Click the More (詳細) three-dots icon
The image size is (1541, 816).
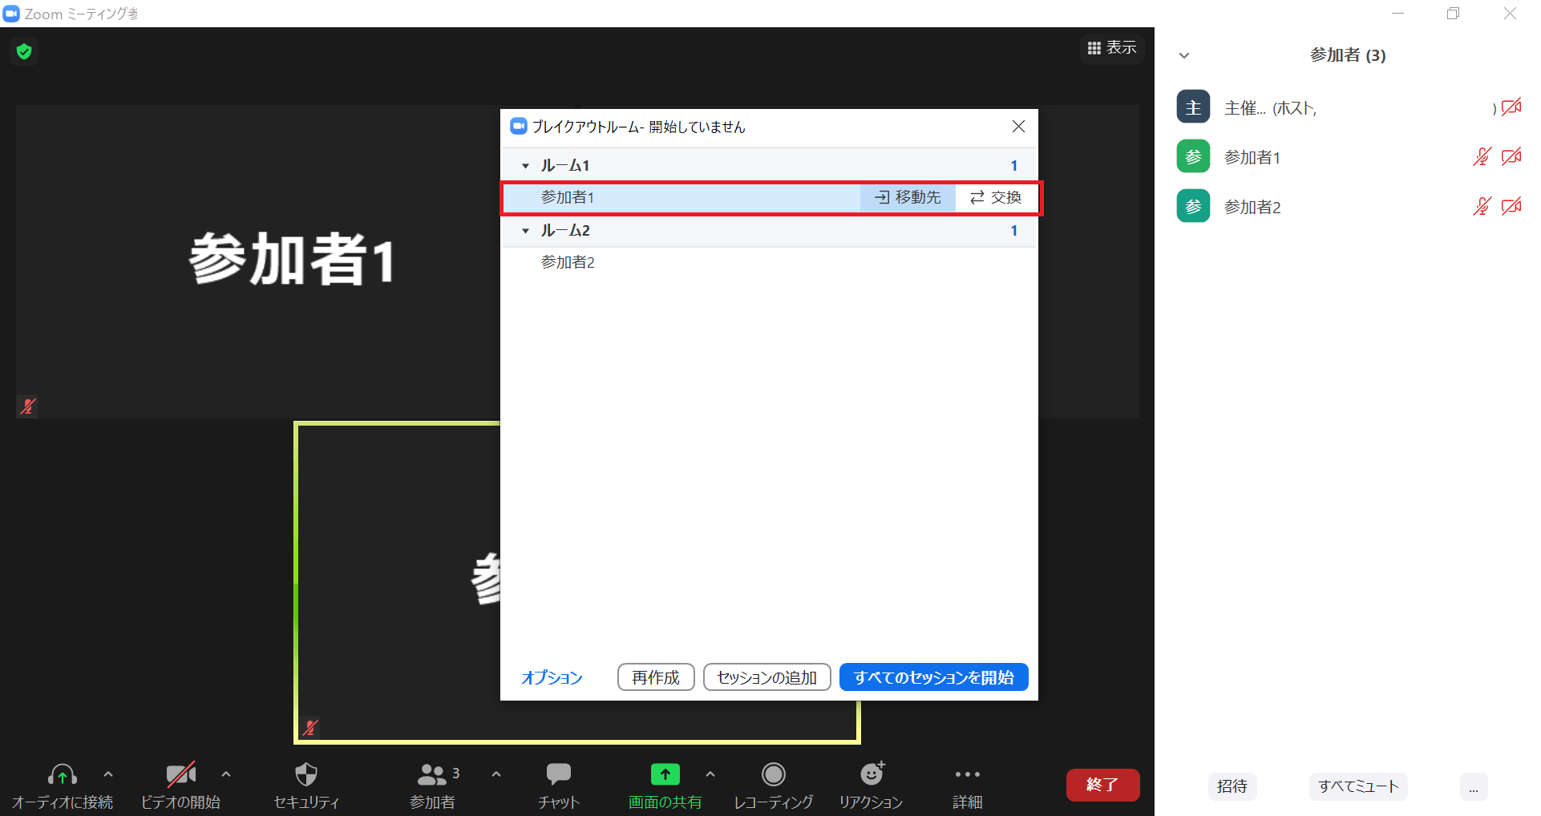coord(967,775)
